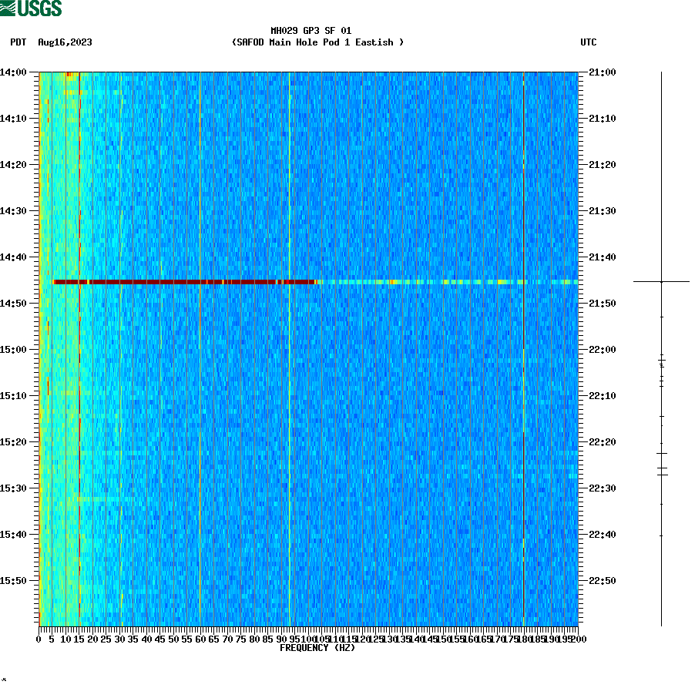Viewport: 695px width, 688px height.
Task: Click the USGS wave logo
Action: click(x=11, y=8)
